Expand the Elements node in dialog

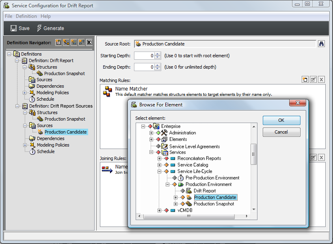tap(151, 140)
